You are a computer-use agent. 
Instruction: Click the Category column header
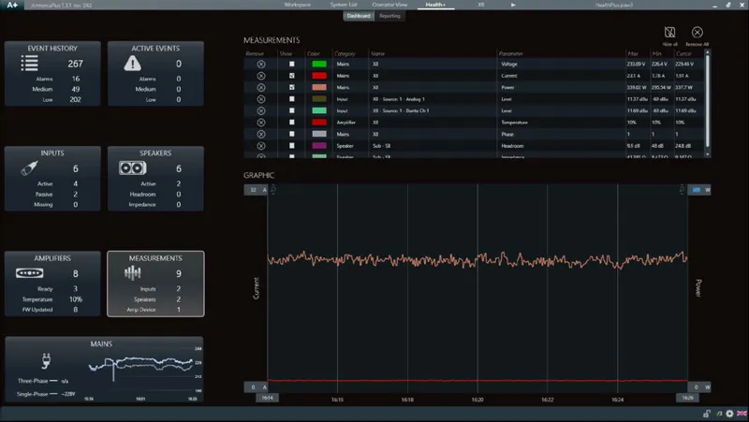[x=345, y=53]
